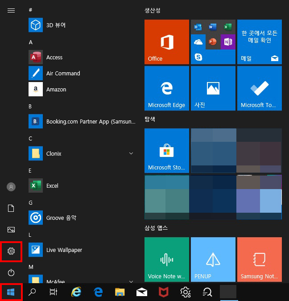Select the Clonix folder icon

point(36,153)
